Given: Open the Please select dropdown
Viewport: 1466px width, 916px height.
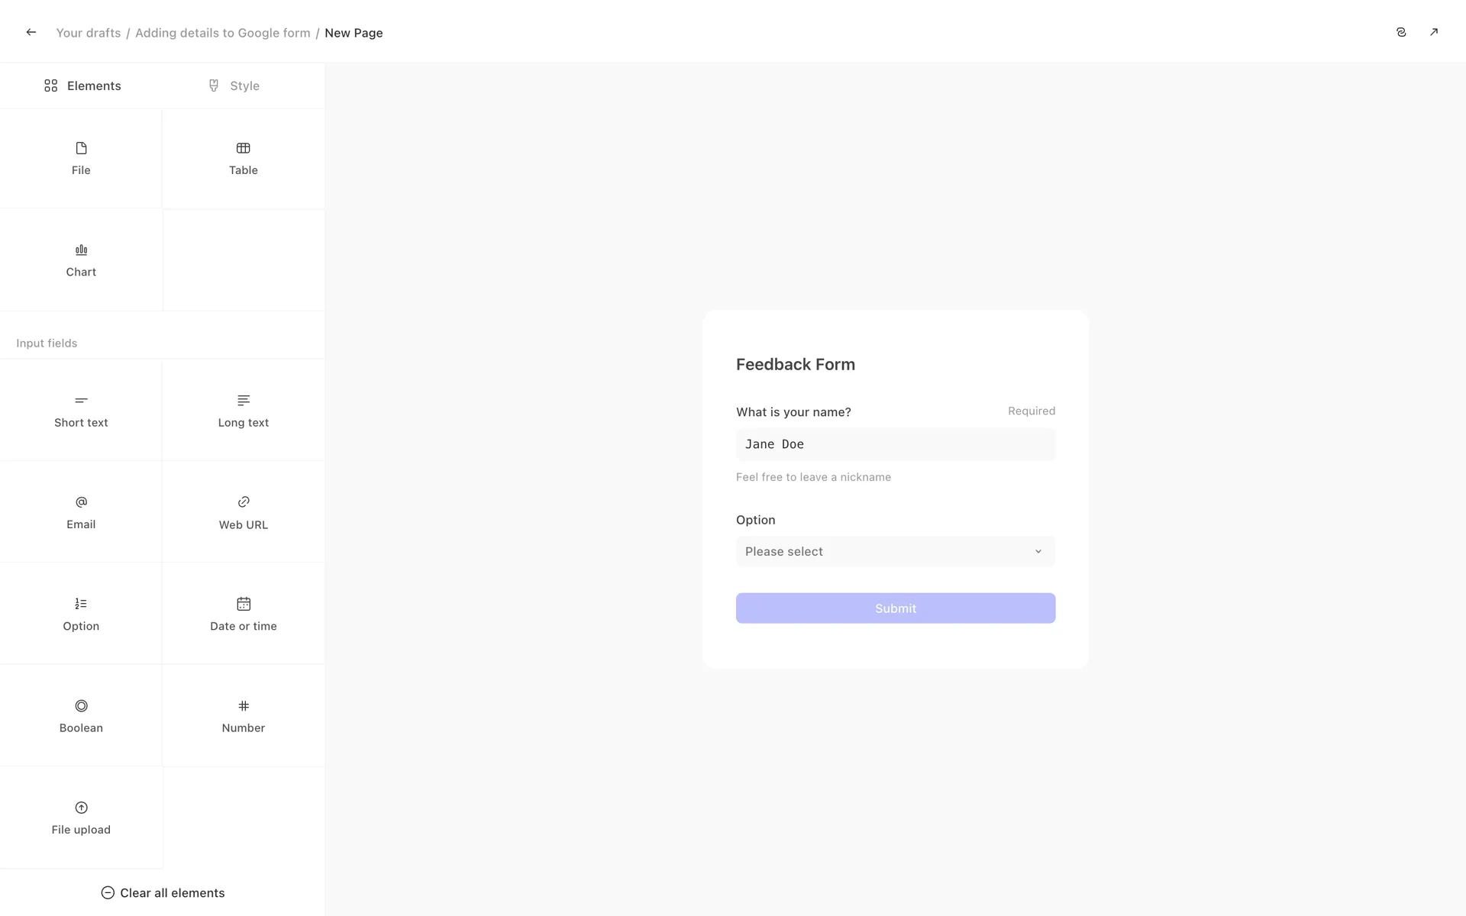Looking at the screenshot, I should pos(895,551).
